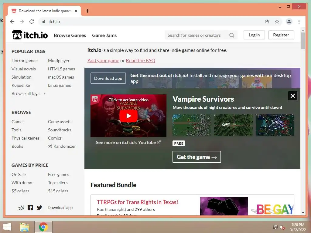Open itch.io Reddit page icon
311x233 pixels.
click(21, 208)
